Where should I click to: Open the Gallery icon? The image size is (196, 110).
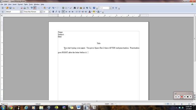coord(81,8)
